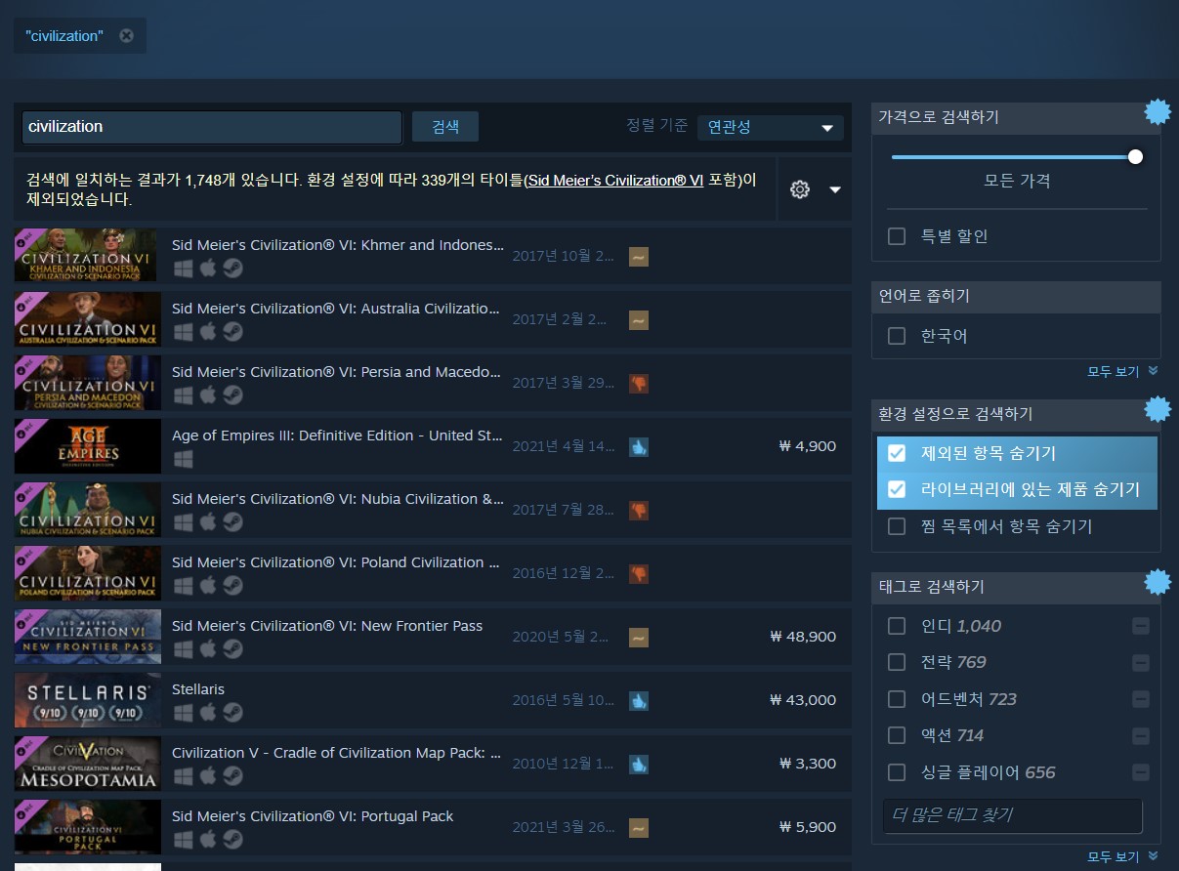Click negative review icon for Poland Civilization
Screen dimensions: 1179x871
tap(638, 574)
